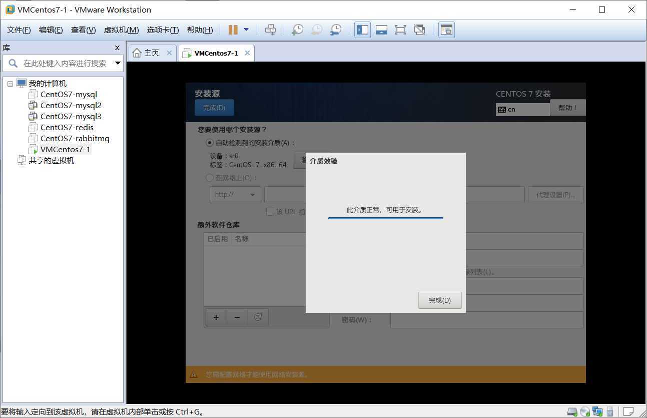Toggle the thumbnail bar view button

click(381, 30)
